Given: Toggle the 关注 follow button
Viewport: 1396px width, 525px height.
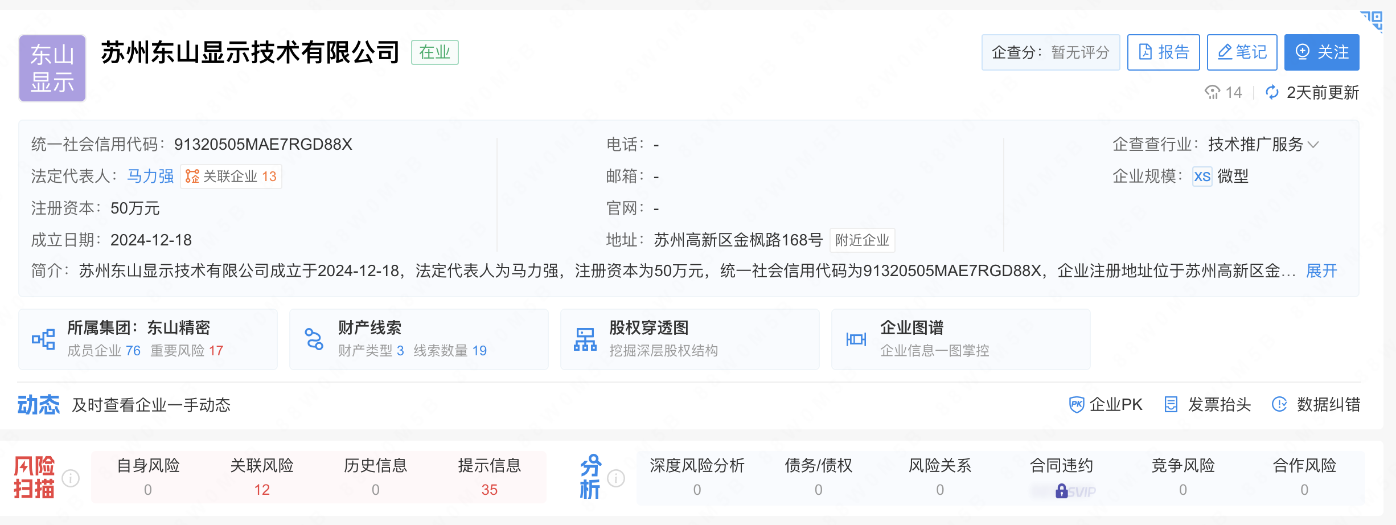Looking at the screenshot, I should [1321, 52].
